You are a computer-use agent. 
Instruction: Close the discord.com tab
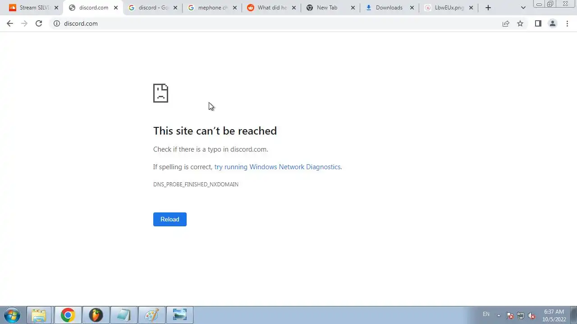pos(116,8)
